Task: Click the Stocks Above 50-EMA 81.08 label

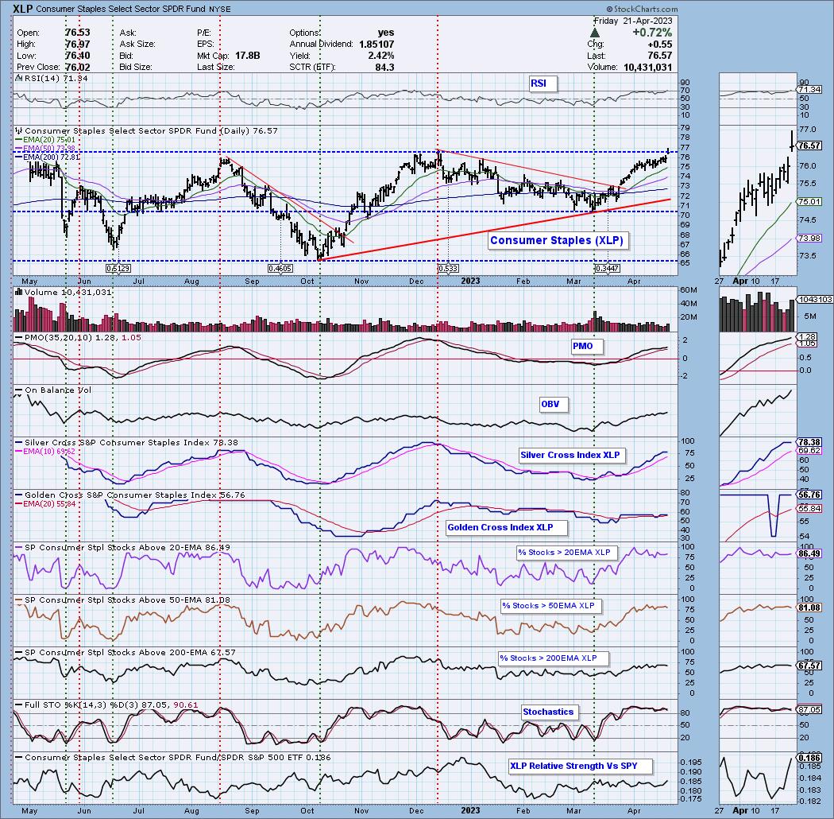Action: point(123,600)
